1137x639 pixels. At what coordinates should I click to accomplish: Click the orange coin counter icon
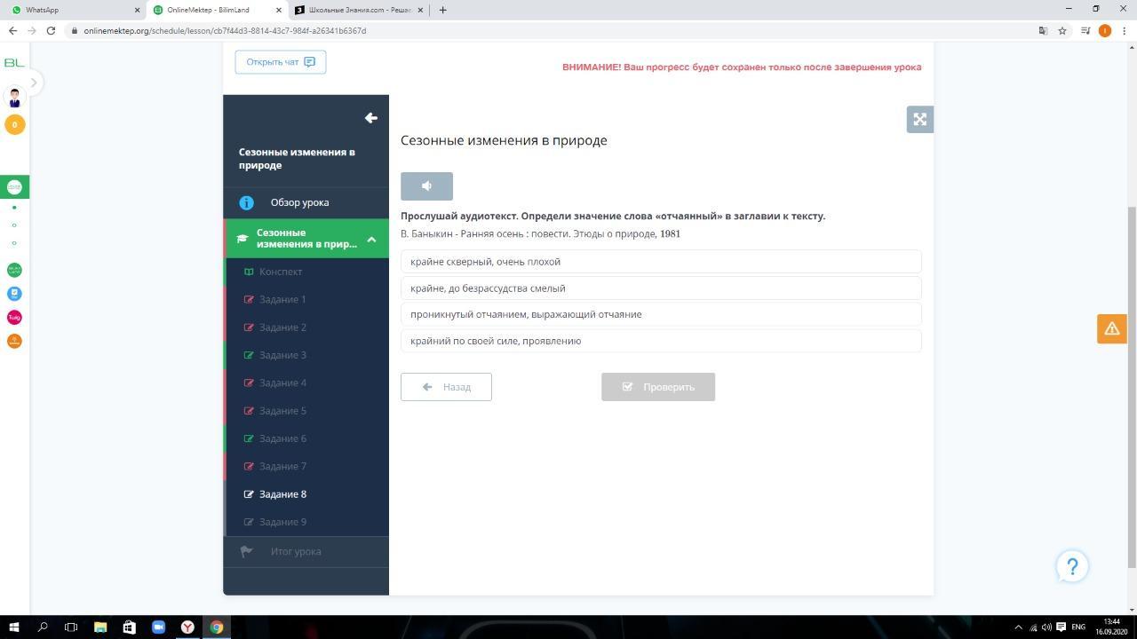(x=14, y=124)
